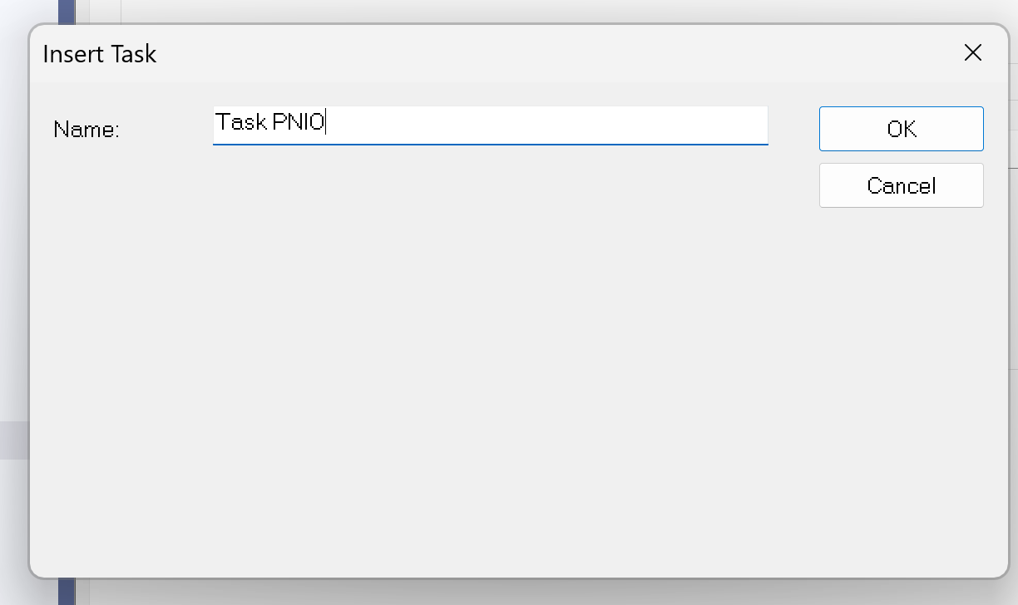This screenshot has height=605, width=1018.
Task: Close the Insert Task dialog with X
Action: click(972, 53)
